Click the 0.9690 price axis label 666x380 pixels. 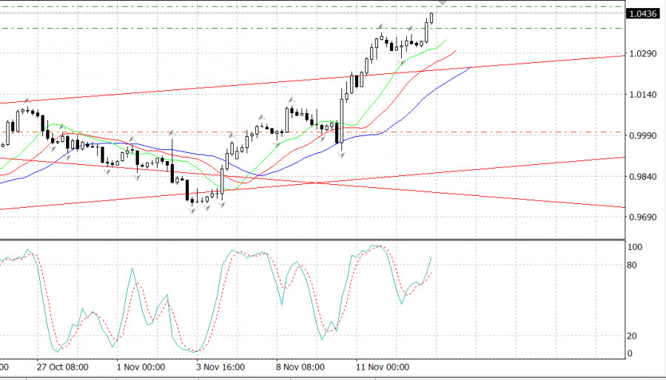pyautogui.click(x=642, y=217)
